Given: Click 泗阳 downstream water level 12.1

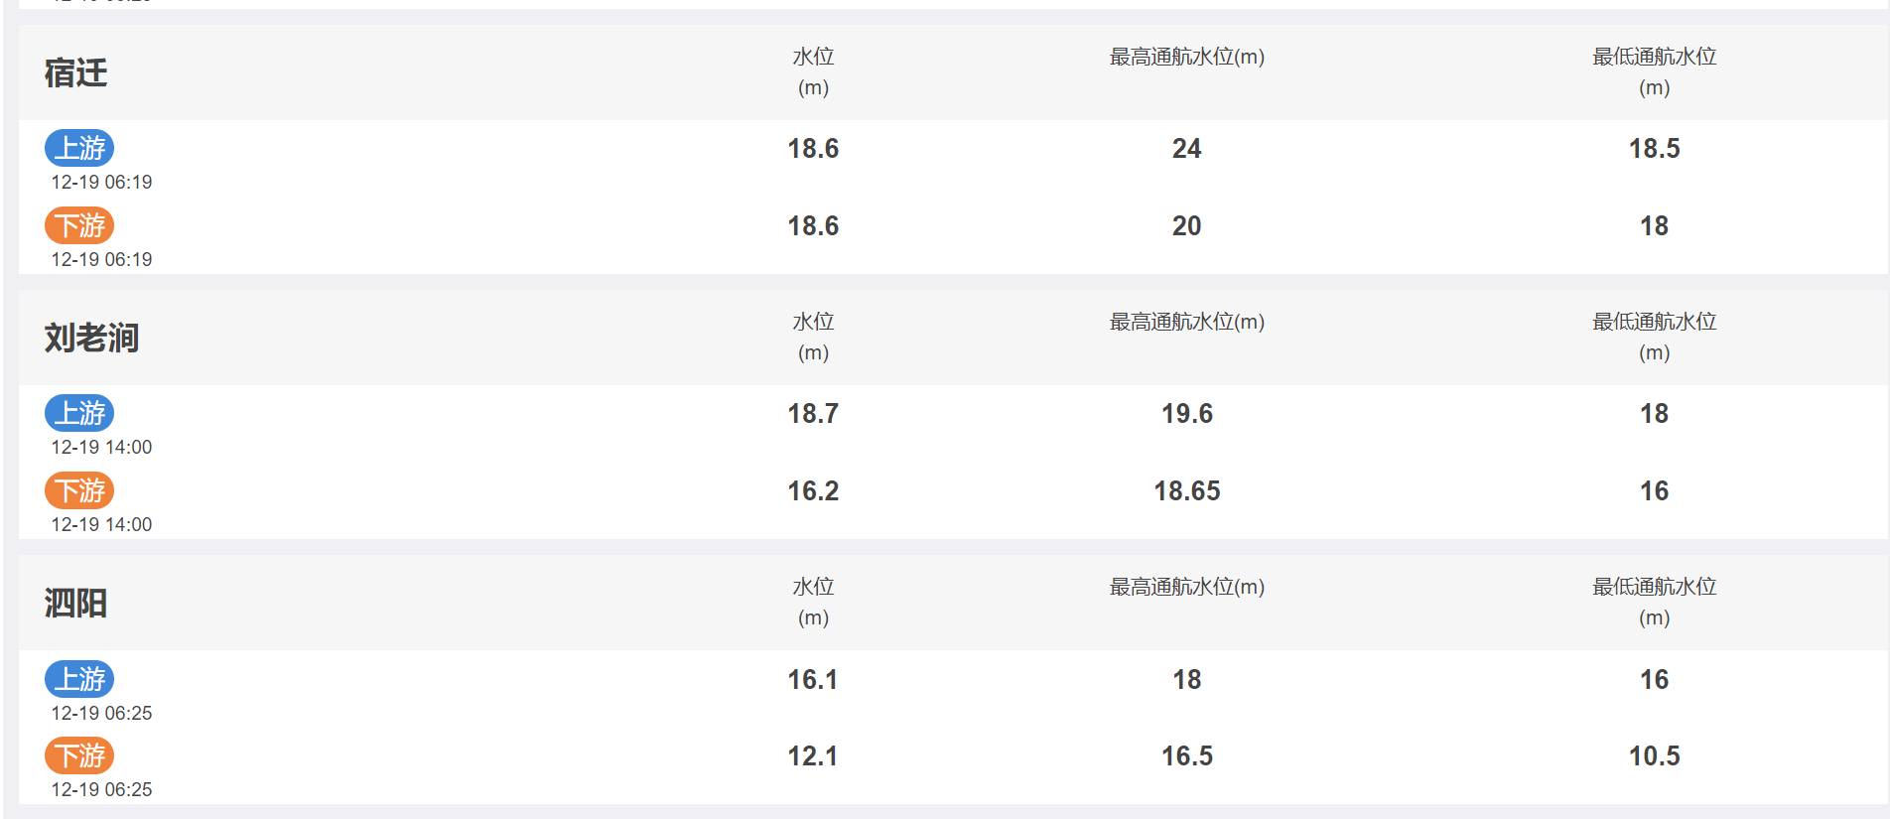Looking at the screenshot, I should point(813,756).
